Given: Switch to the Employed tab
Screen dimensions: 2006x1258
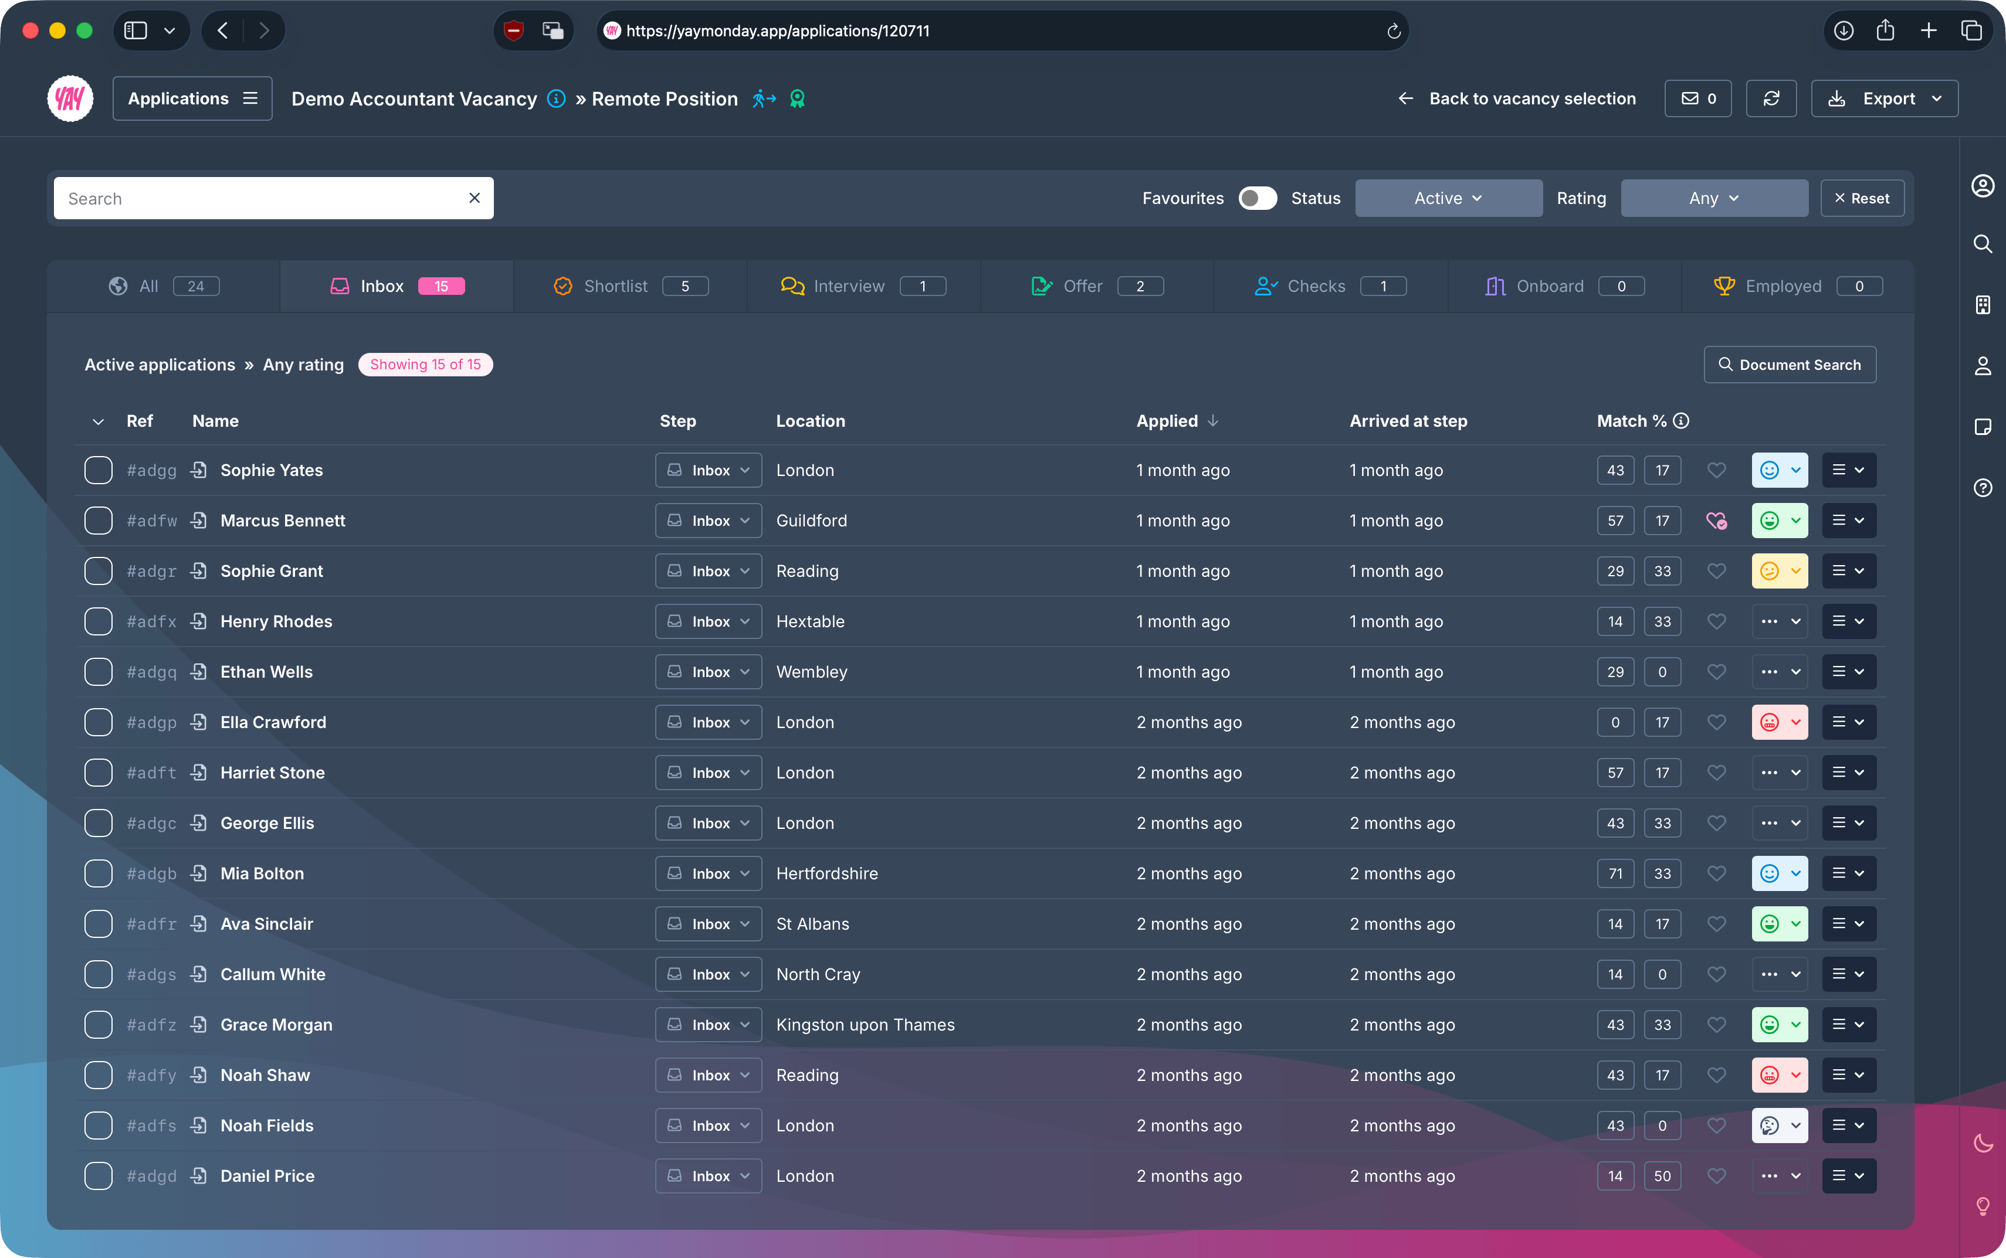Looking at the screenshot, I should click(x=1798, y=286).
